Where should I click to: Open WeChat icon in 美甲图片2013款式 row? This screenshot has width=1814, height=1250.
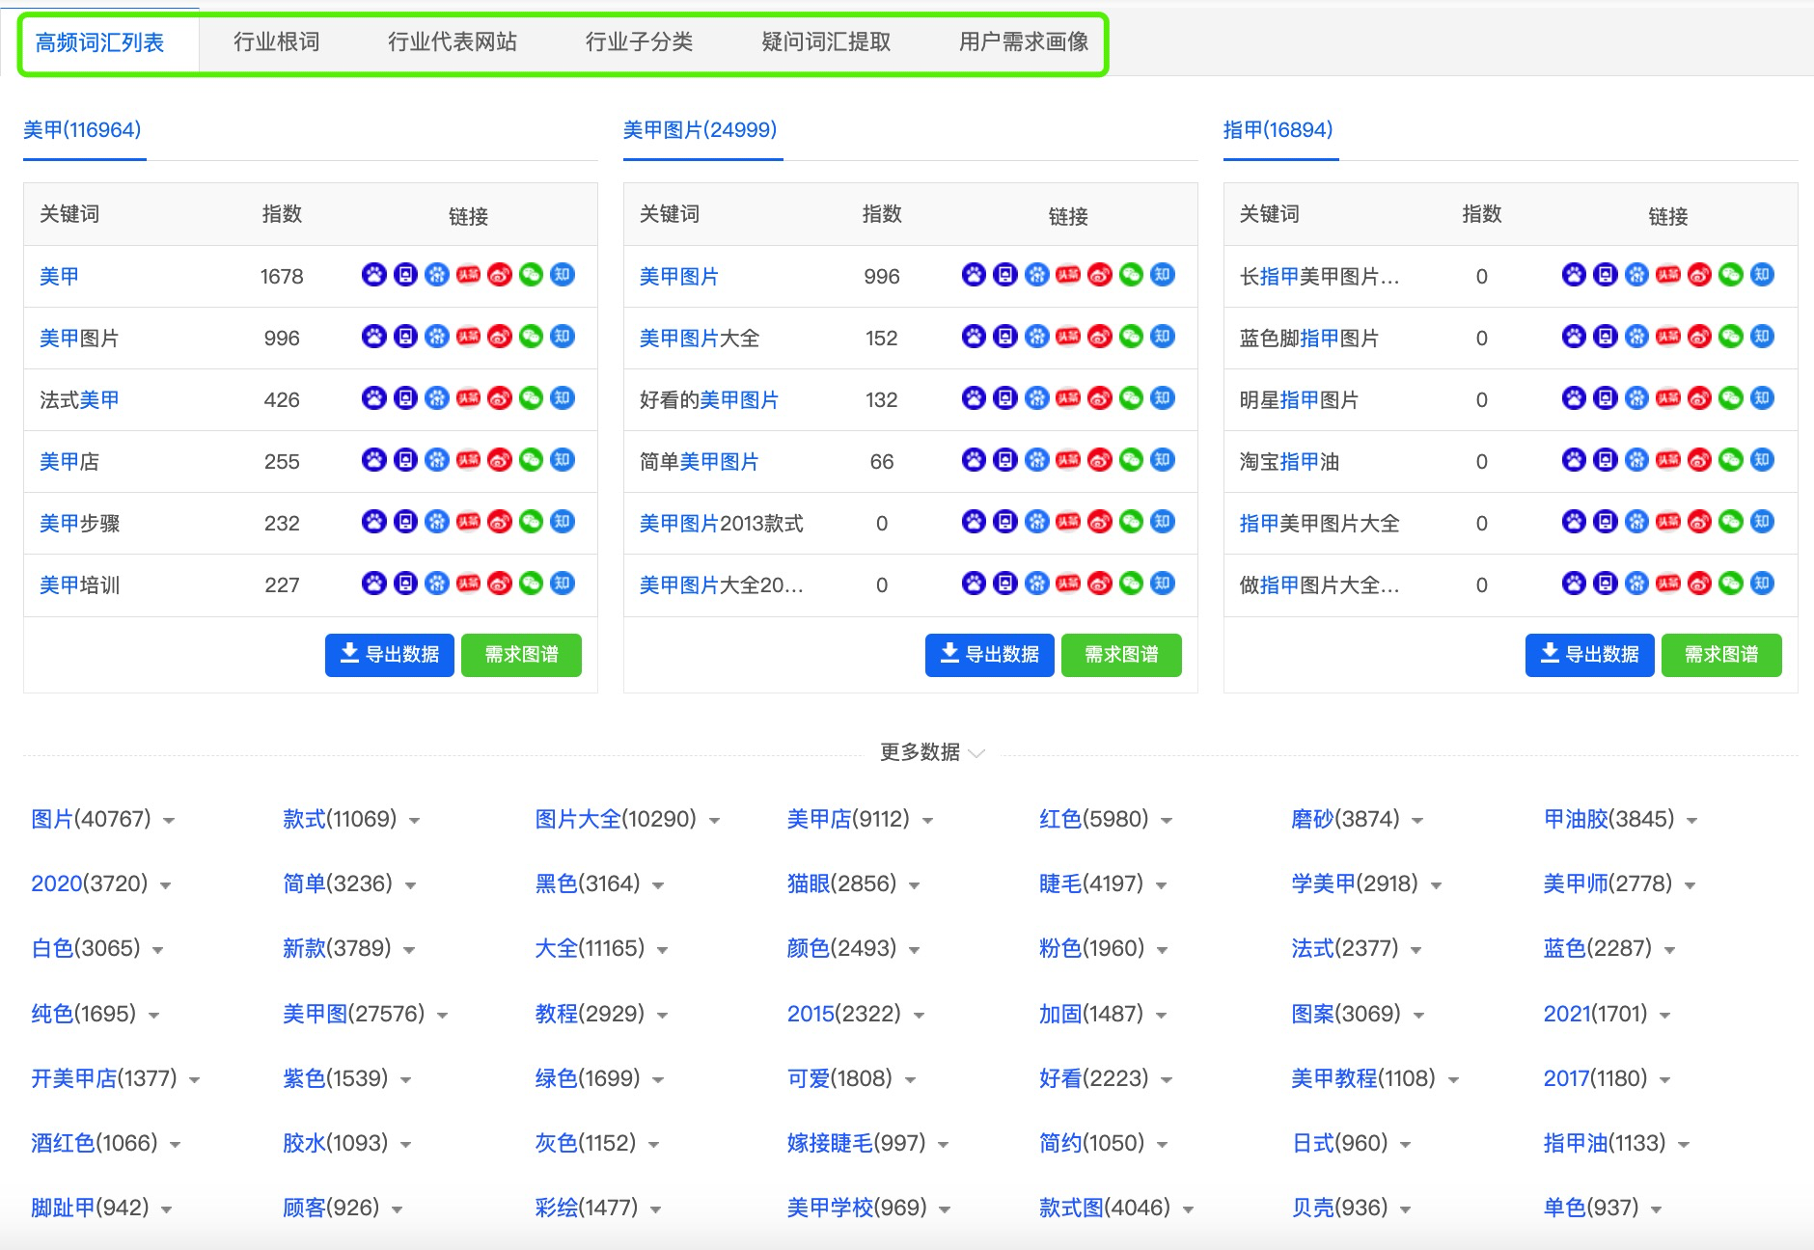click(1131, 522)
